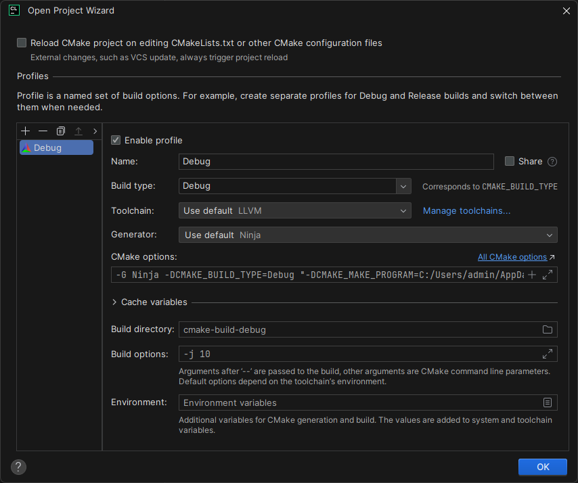Expand Build options using the diagonal-arrows icon

(x=548, y=353)
